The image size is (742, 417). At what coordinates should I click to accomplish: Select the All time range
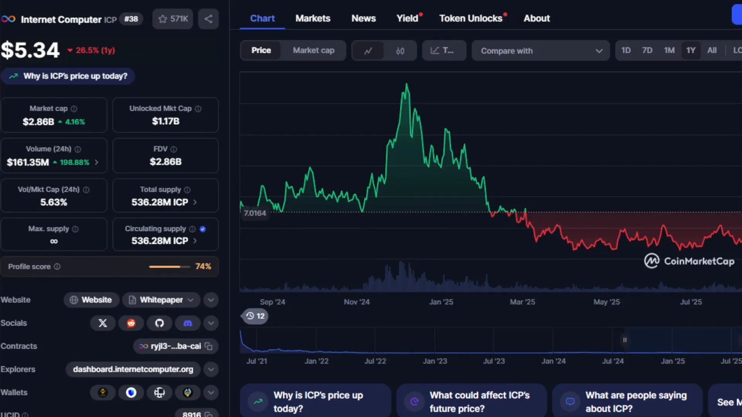pyautogui.click(x=712, y=50)
